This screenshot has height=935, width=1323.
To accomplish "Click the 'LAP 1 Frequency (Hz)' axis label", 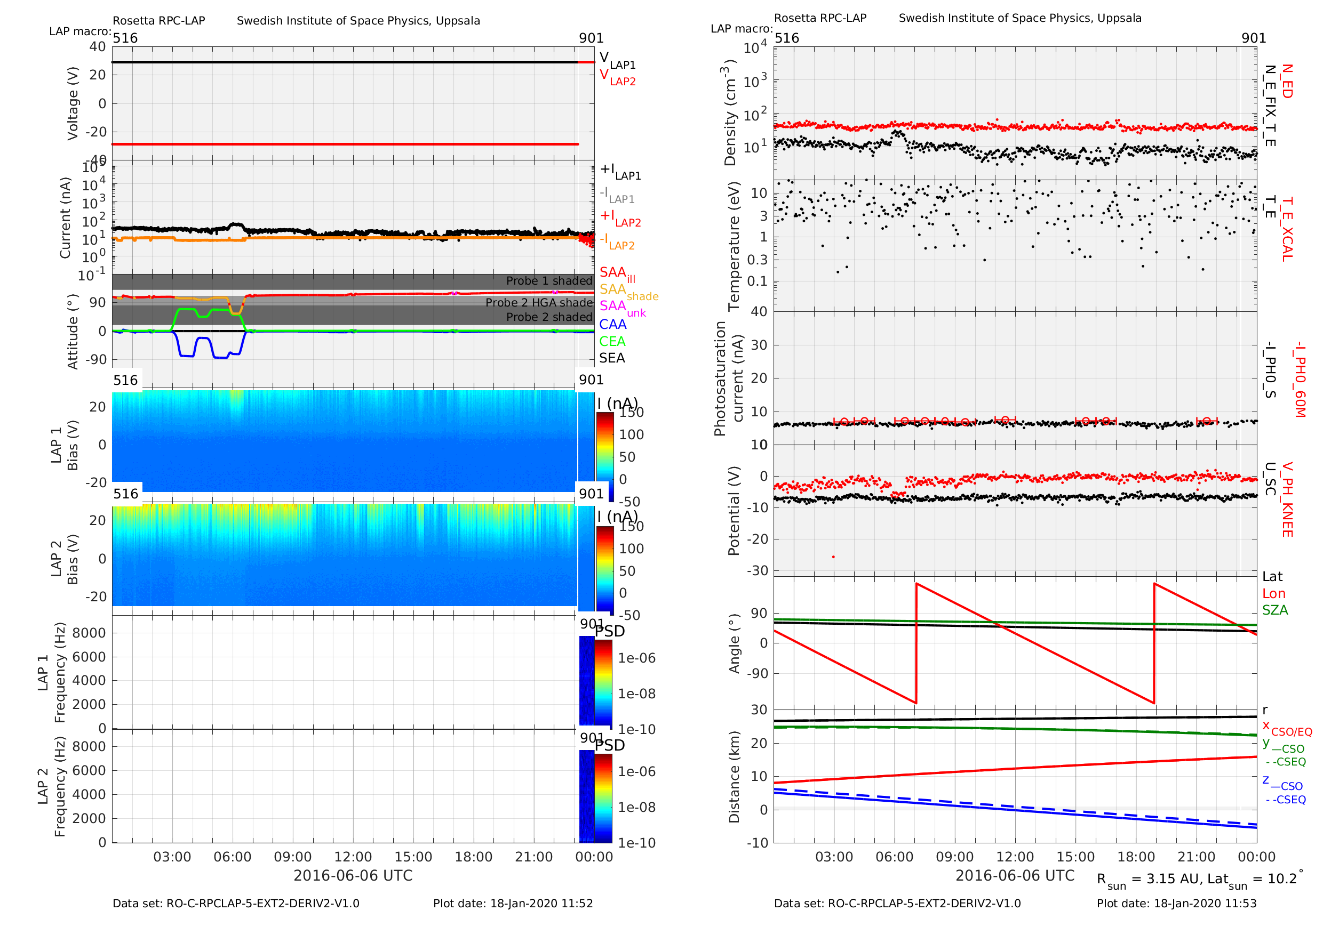I will pyautogui.click(x=51, y=672).
